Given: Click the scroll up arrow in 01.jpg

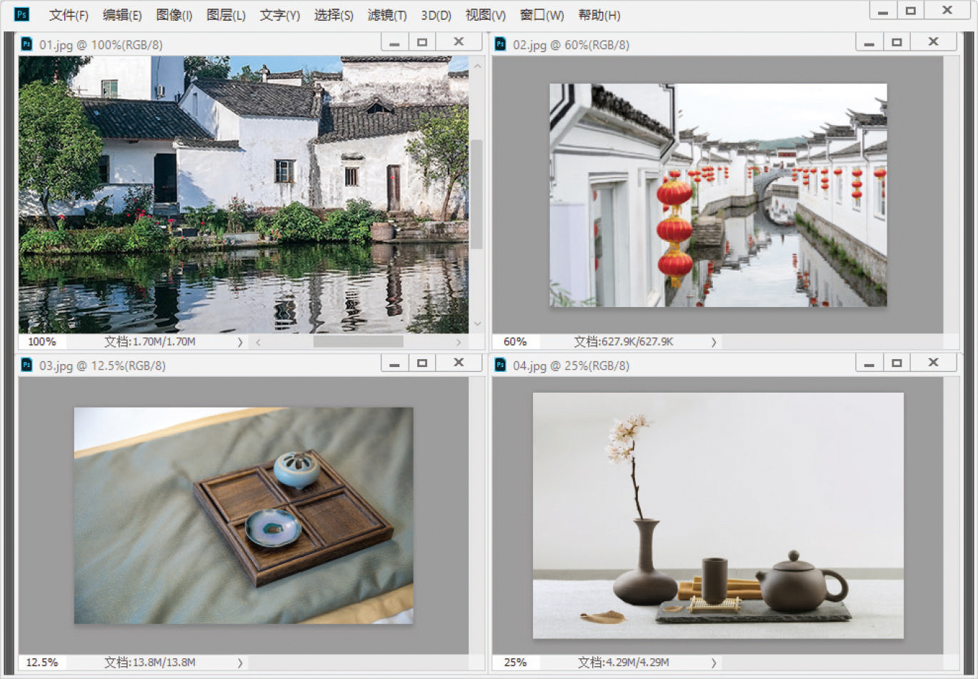Looking at the screenshot, I should click(x=476, y=65).
